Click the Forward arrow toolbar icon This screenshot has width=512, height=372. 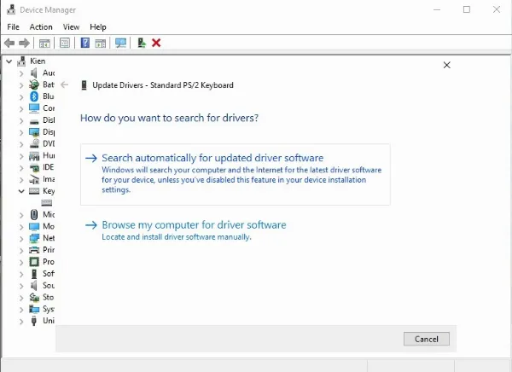pyautogui.click(x=24, y=43)
